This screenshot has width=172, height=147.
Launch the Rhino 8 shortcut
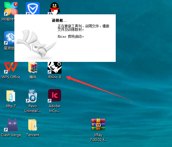point(55,68)
